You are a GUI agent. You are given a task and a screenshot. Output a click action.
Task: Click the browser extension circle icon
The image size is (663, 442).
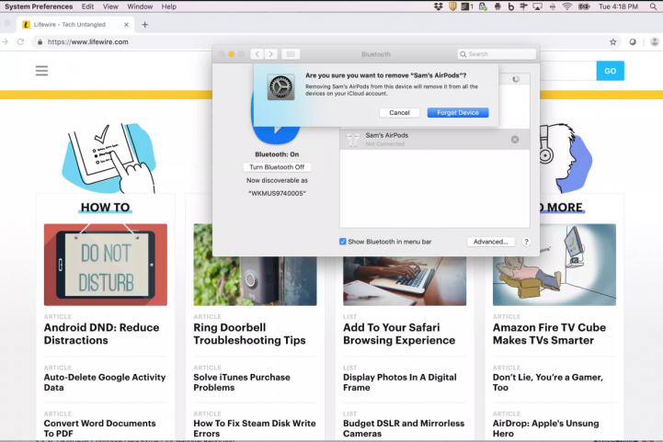coord(633,42)
